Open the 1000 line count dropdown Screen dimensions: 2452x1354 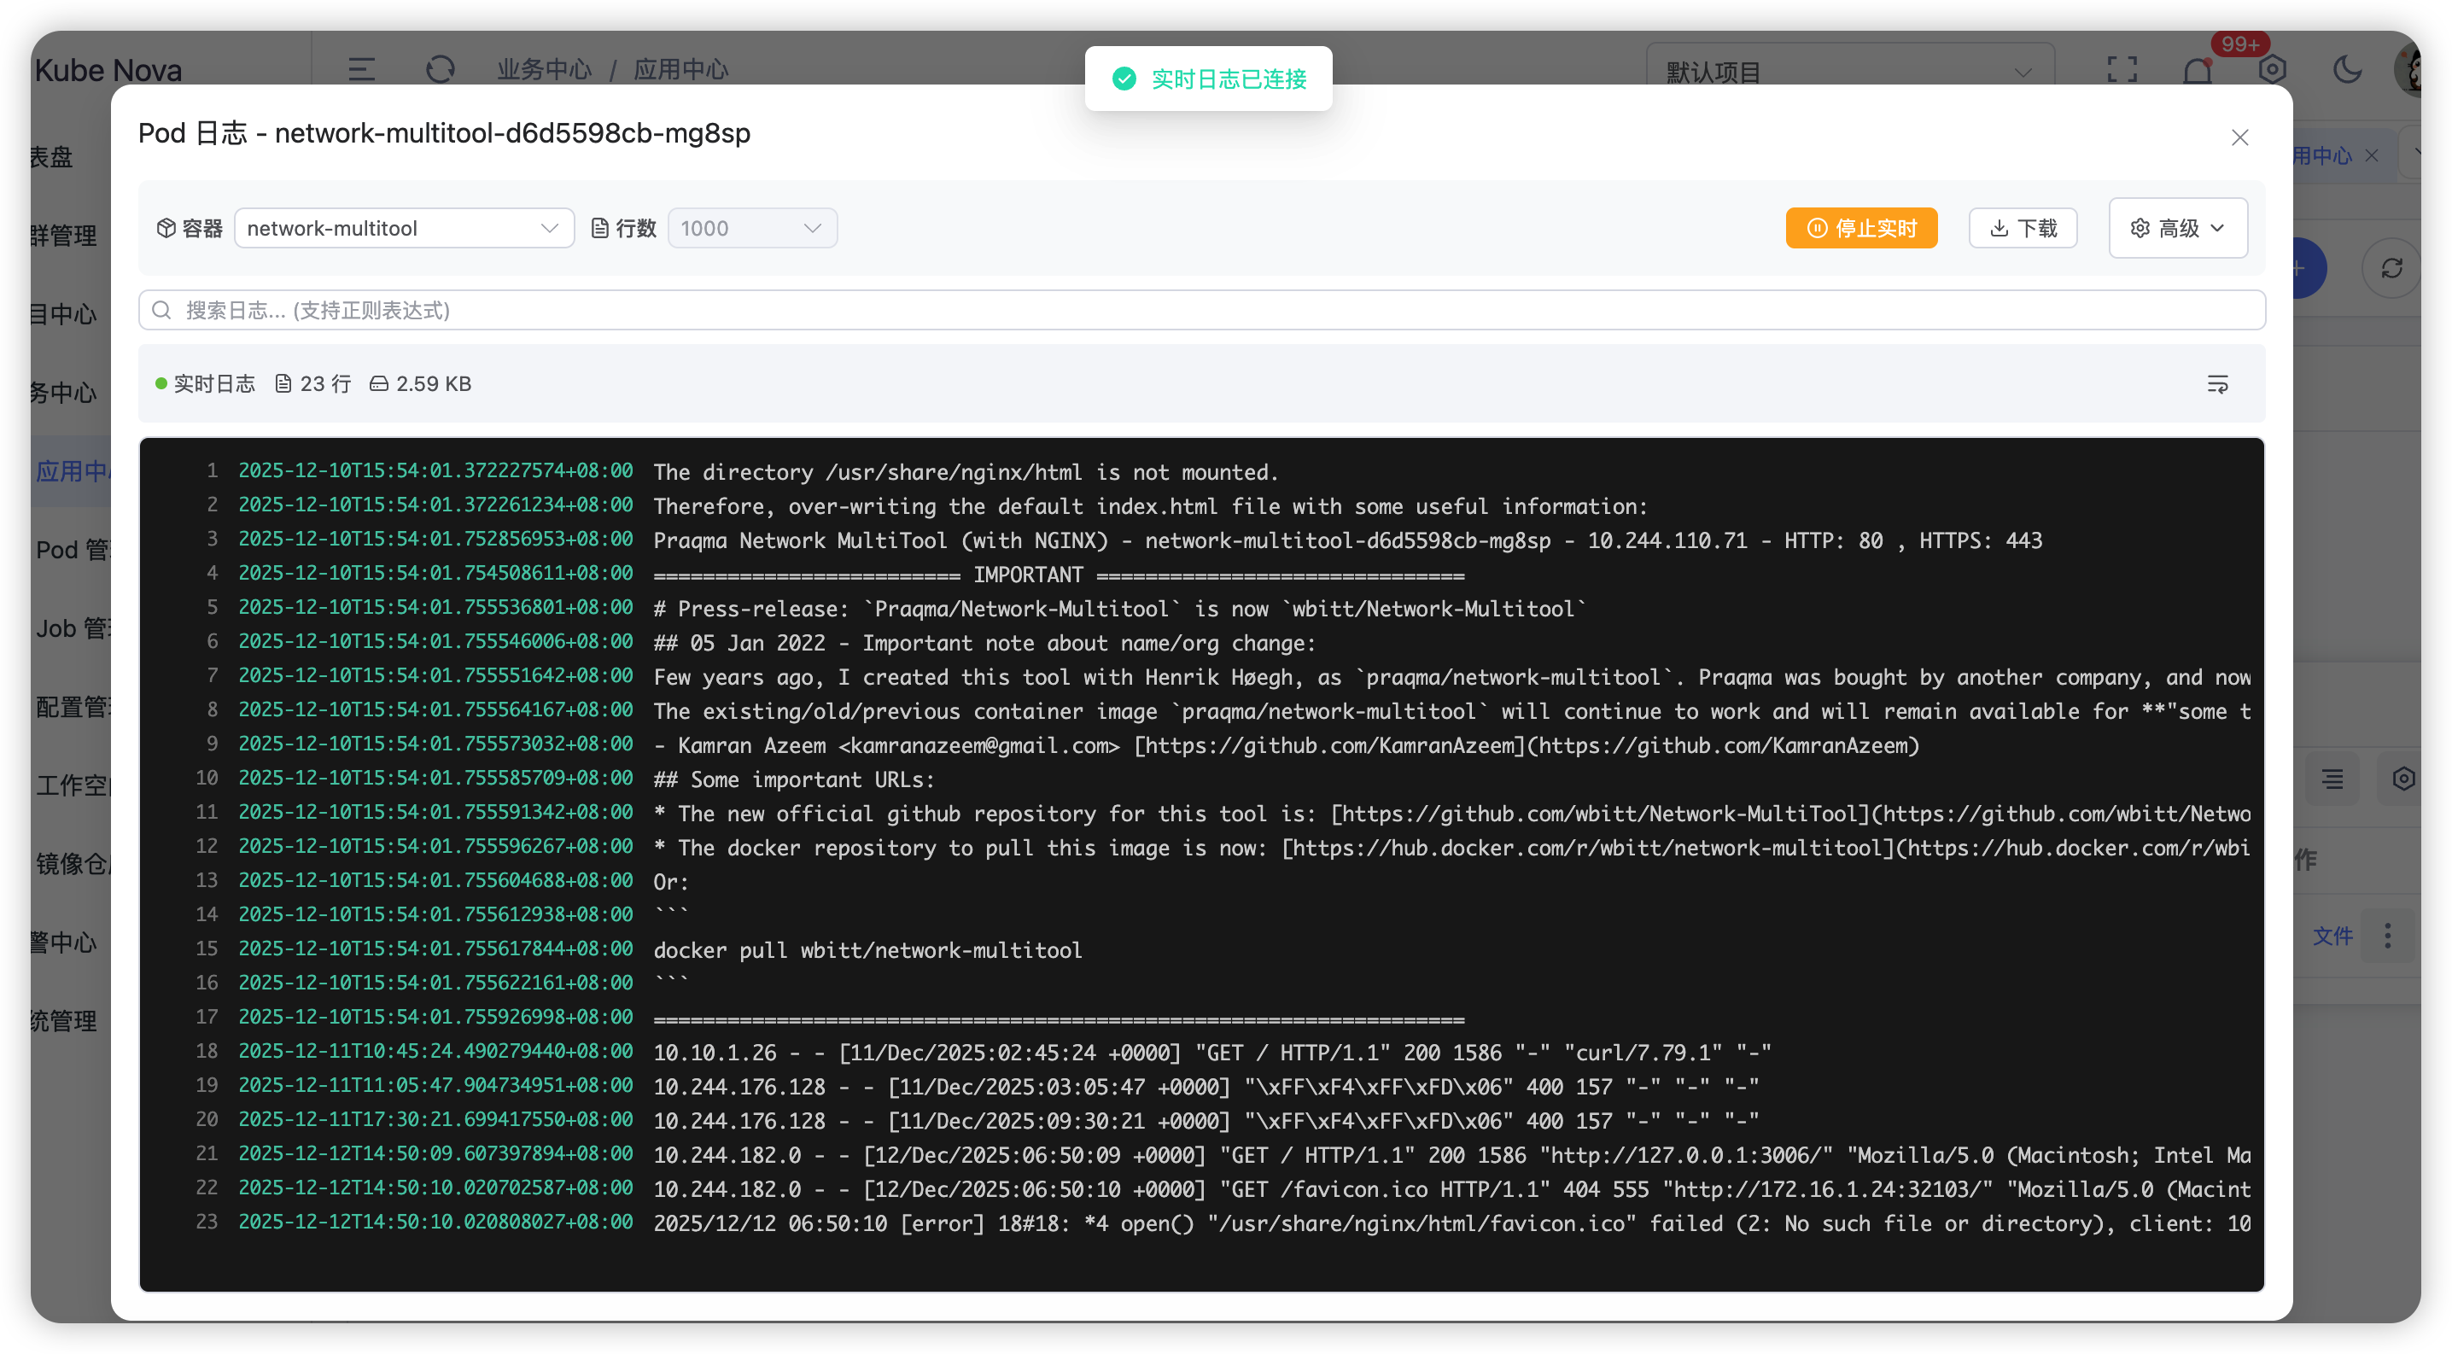tap(752, 228)
